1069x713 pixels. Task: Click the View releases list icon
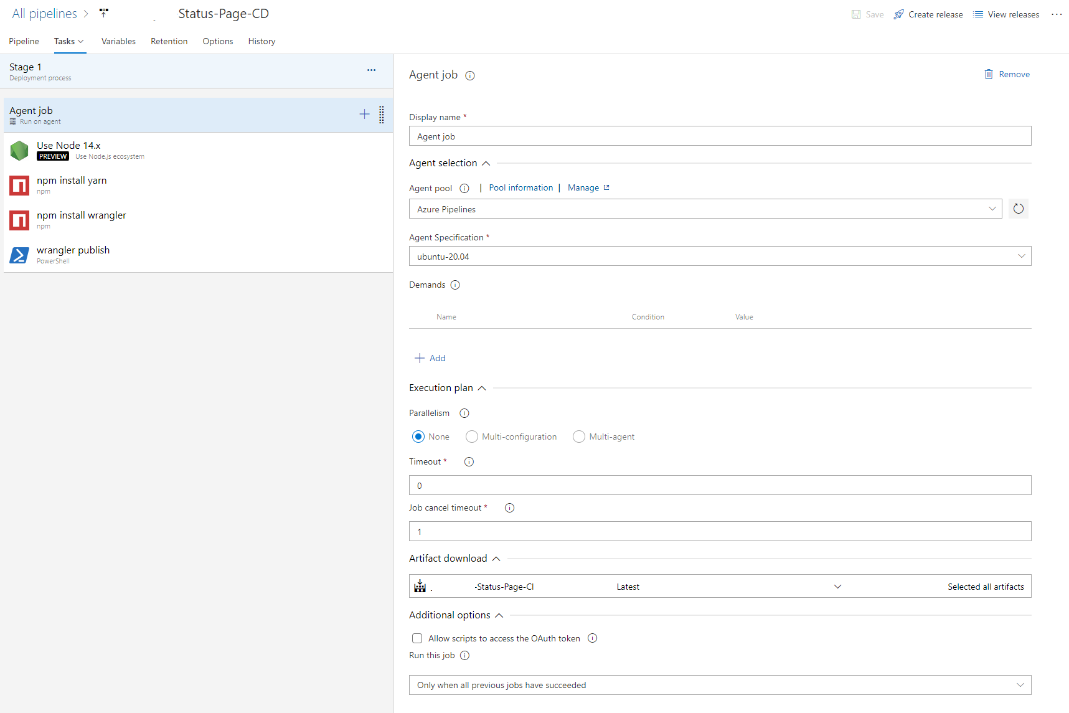coord(978,14)
